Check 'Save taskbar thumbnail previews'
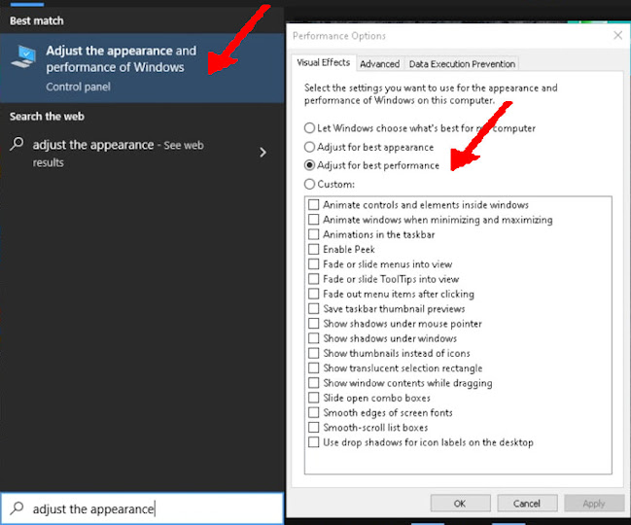This screenshot has height=525, width=631. (313, 309)
